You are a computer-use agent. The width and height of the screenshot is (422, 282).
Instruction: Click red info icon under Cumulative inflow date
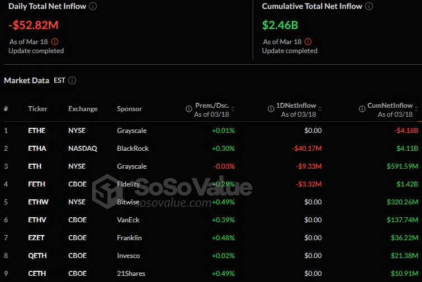pyautogui.click(x=308, y=42)
